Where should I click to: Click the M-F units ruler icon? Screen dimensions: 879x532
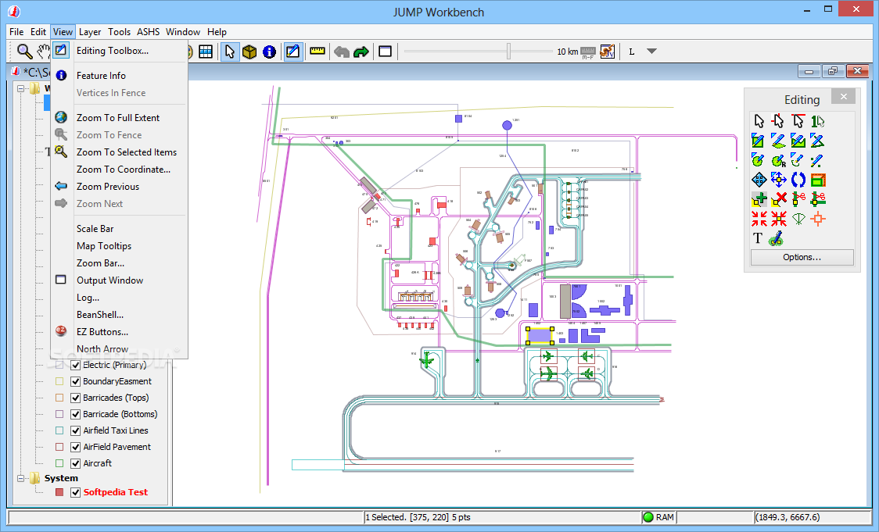[588, 52]
